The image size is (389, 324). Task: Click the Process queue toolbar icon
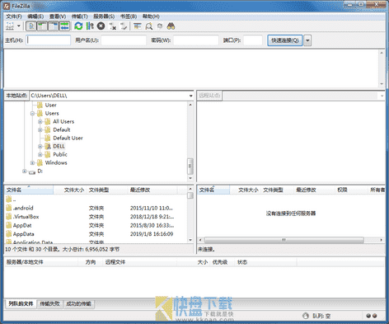coord(90,26)
